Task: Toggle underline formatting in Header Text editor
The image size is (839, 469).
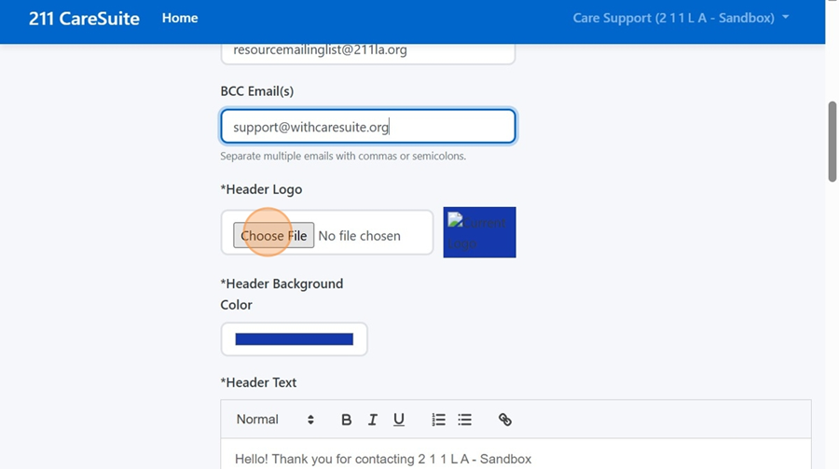Action: (399, 420)
